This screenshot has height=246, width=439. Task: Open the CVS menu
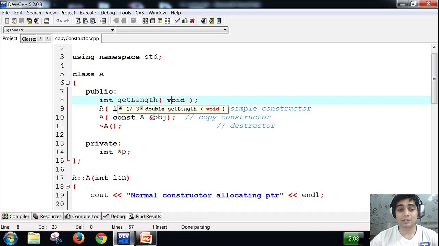tap(140, 13)
